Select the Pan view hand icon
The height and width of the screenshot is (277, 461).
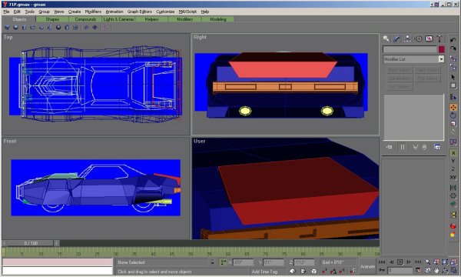(436, 270)
